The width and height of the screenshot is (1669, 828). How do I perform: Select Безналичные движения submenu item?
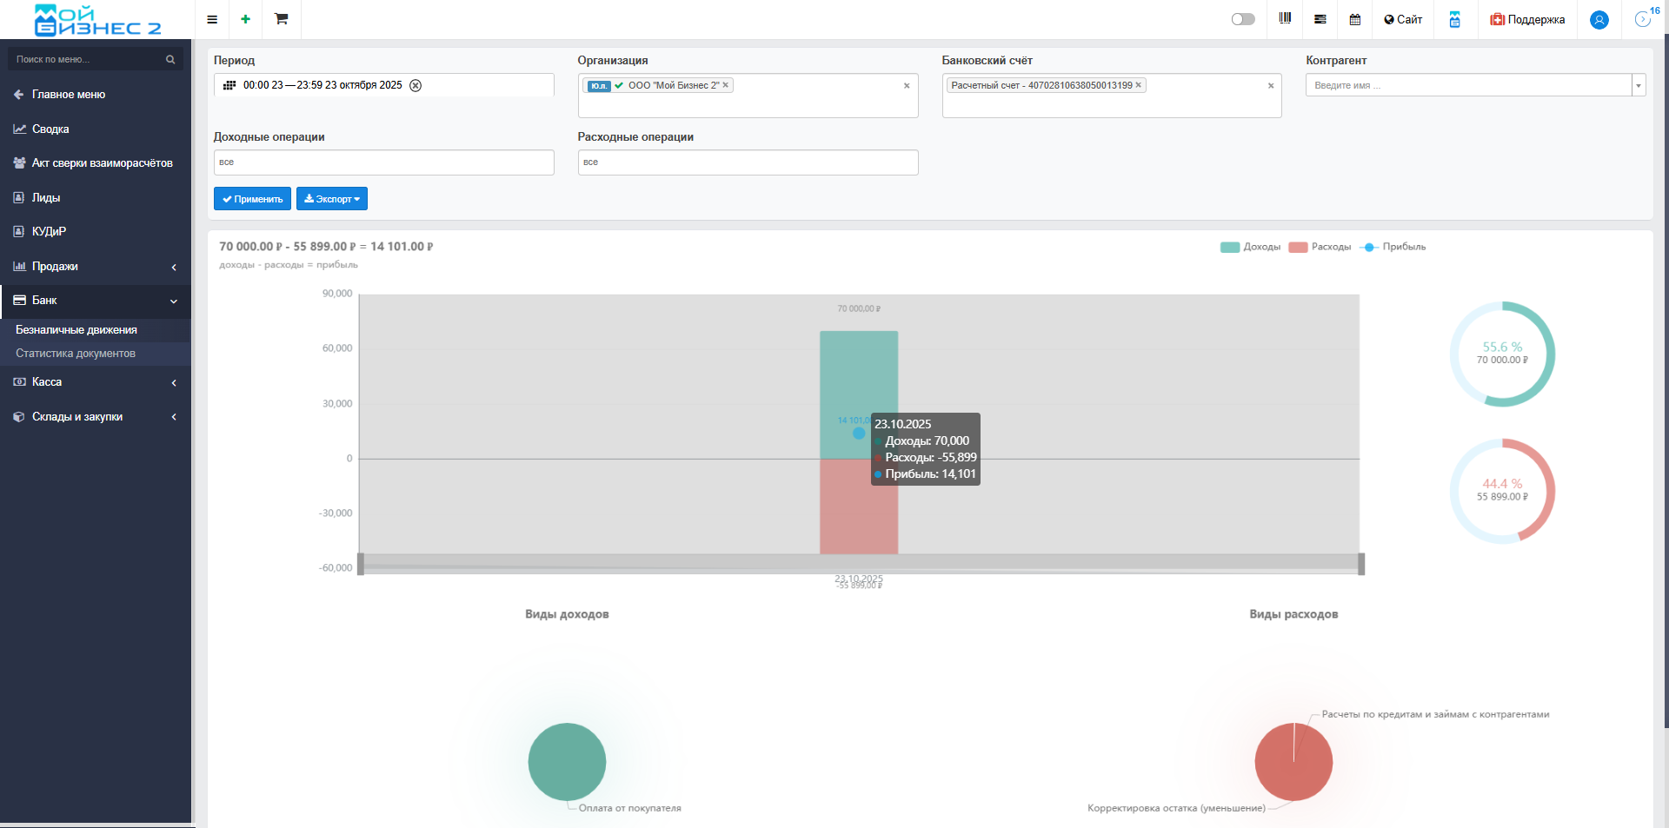click(76, 330)
